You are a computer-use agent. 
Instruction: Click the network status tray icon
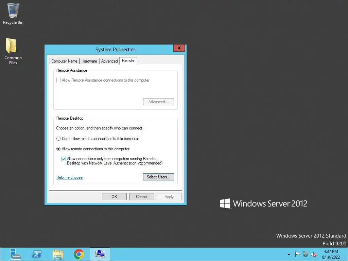point(306,254)
